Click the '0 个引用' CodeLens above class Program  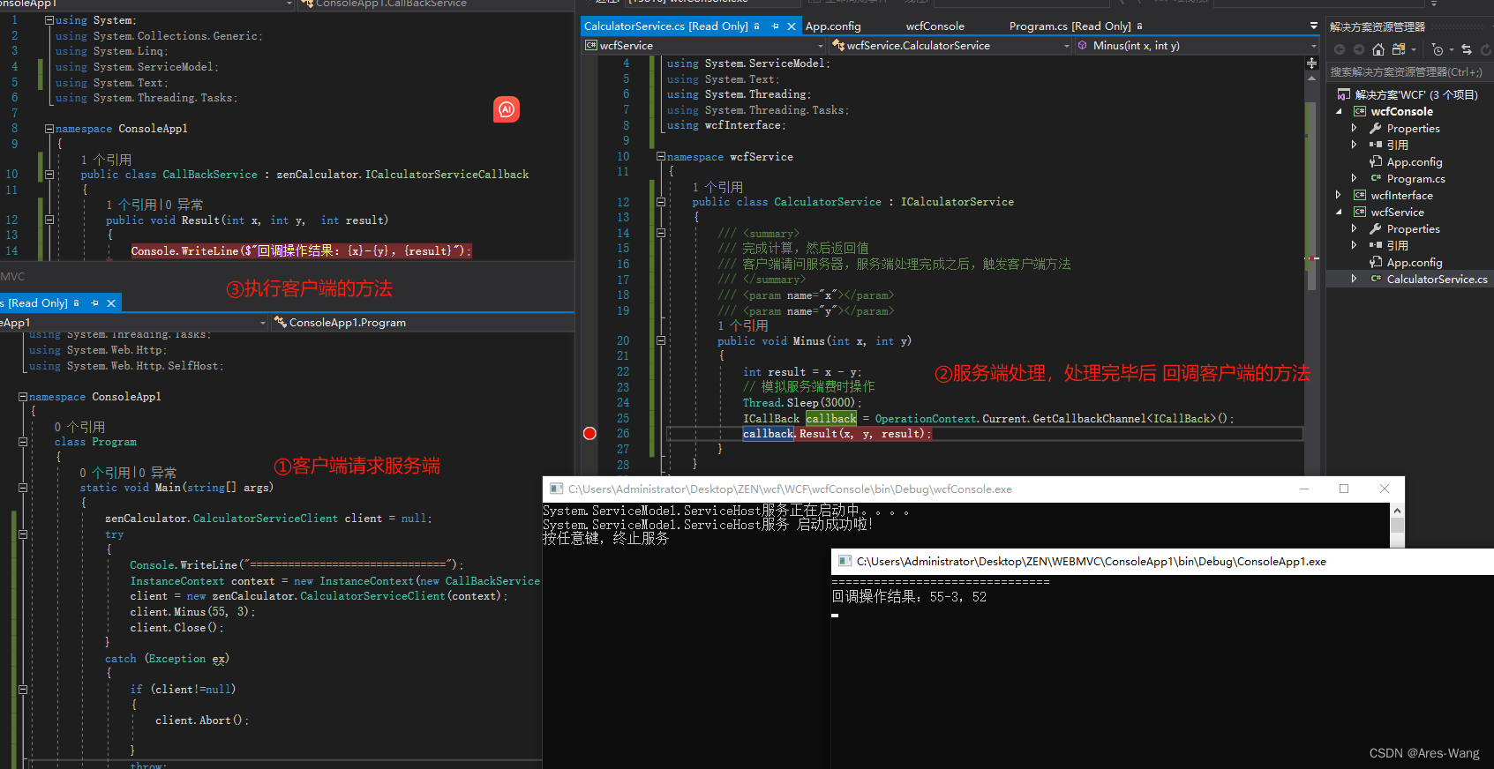[x=79, y=427]
